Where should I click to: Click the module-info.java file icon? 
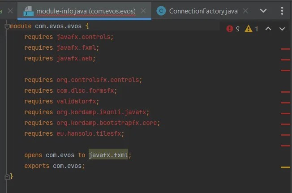tap(29, 11)
